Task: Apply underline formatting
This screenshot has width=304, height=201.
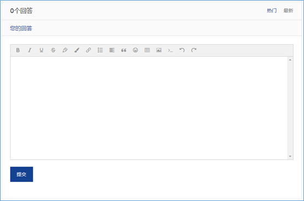Action: [x=42, y=50]
